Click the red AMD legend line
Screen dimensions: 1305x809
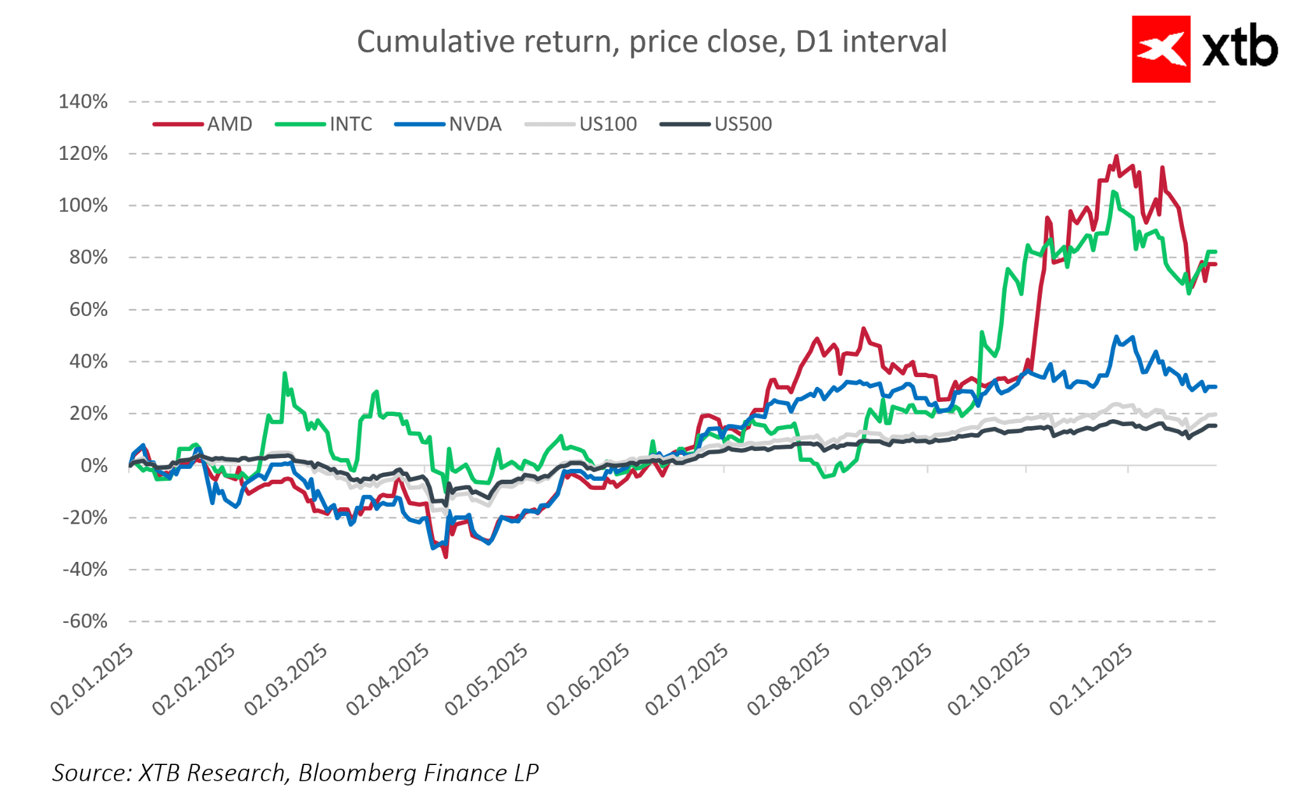pos(178,124)
